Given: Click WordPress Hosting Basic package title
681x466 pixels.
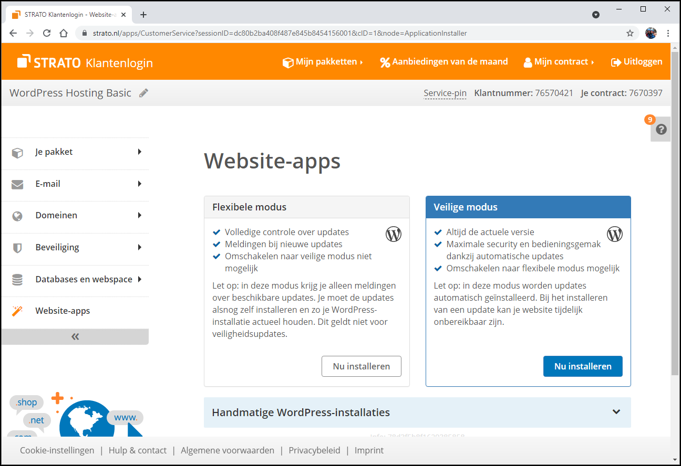Looking at the screenshot, I should 70,93.
